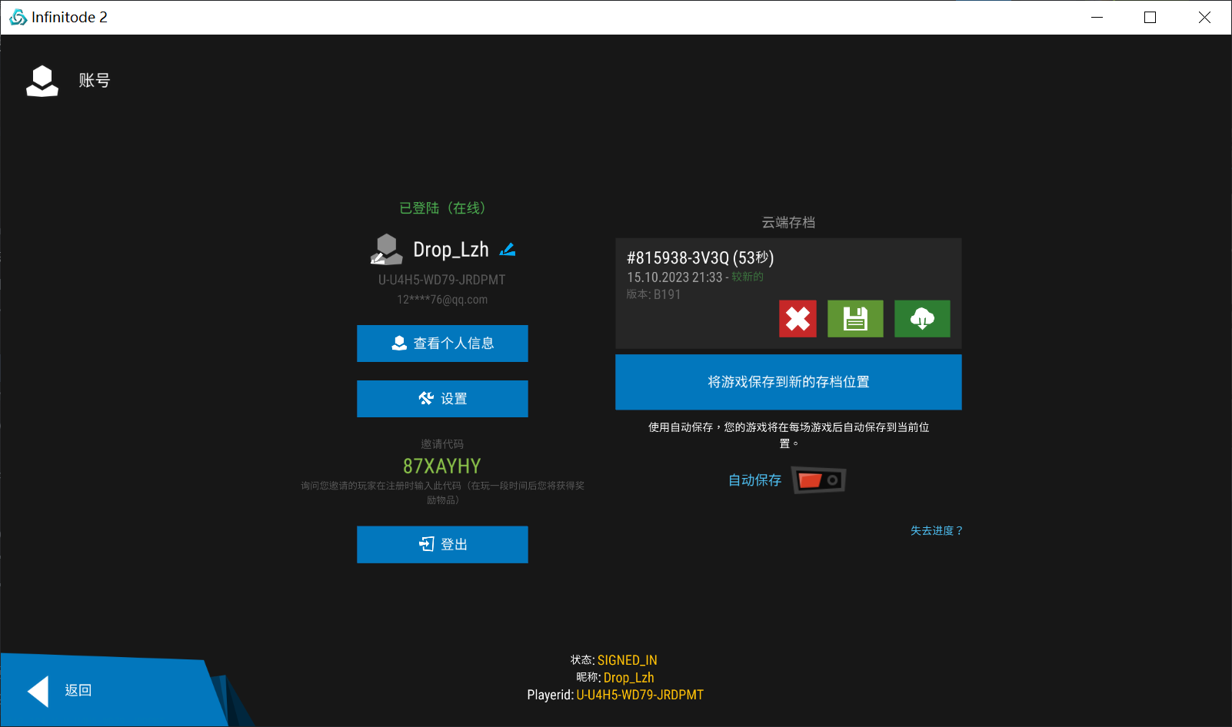Screen dimensions: 1232x727
Task: Maximize the Infinitode 2 window
Action: pyautogui.click(x=1150, y=17)
